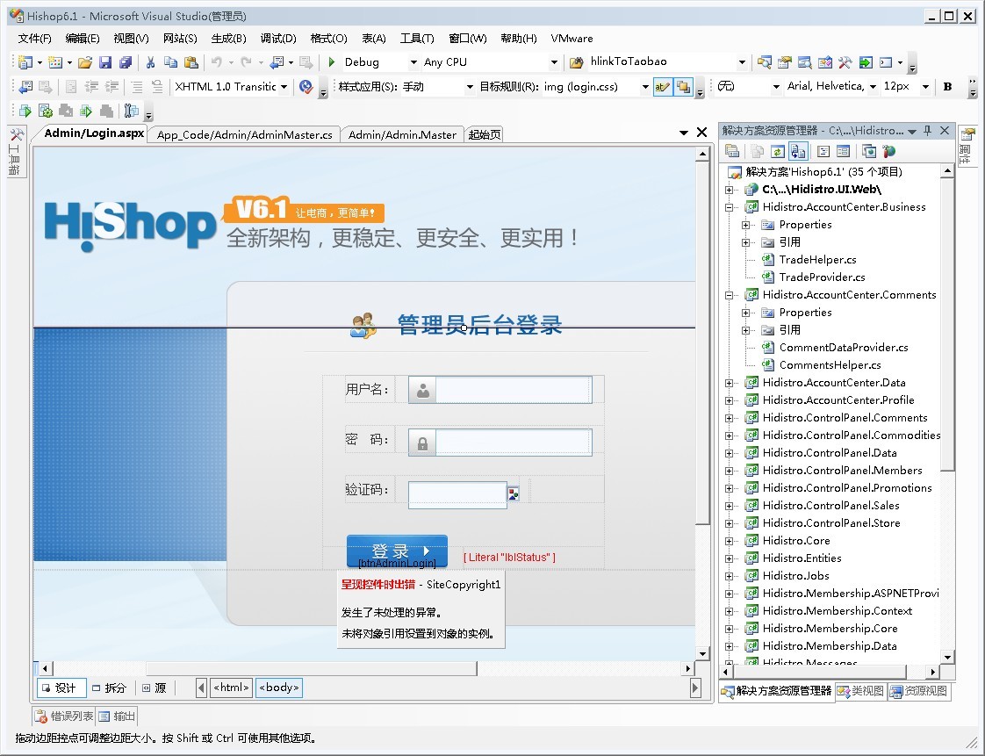
Task: Expand the Hidistro.Core project node
Action: click(x=729, y=541)
